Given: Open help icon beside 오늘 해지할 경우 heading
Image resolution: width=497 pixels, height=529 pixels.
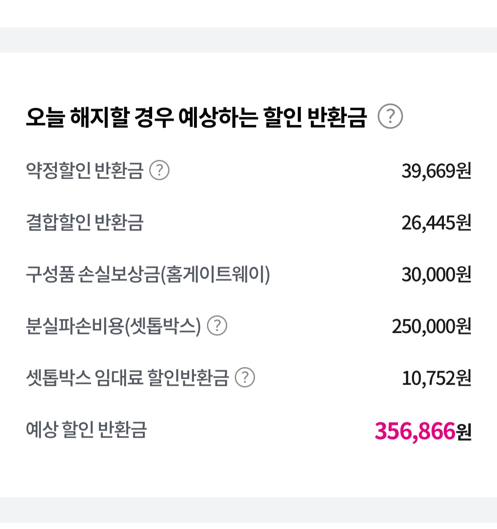Looking at the screenshot, I should 390,117.
